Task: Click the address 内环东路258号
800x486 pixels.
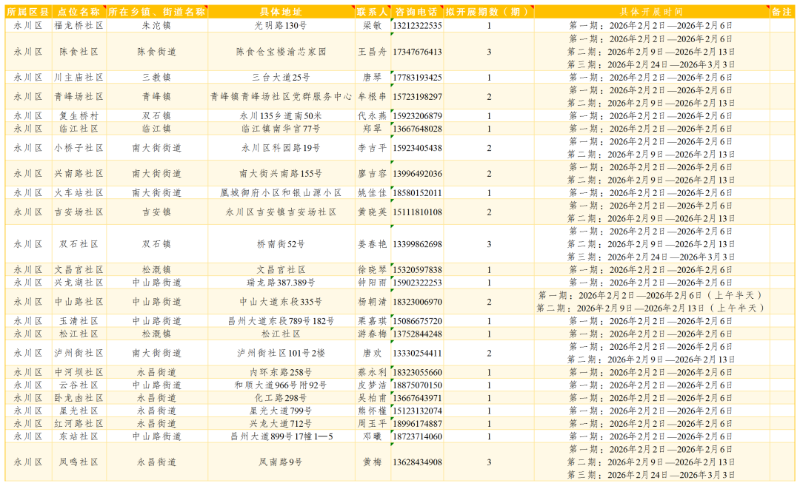Action: coord(281,372)
